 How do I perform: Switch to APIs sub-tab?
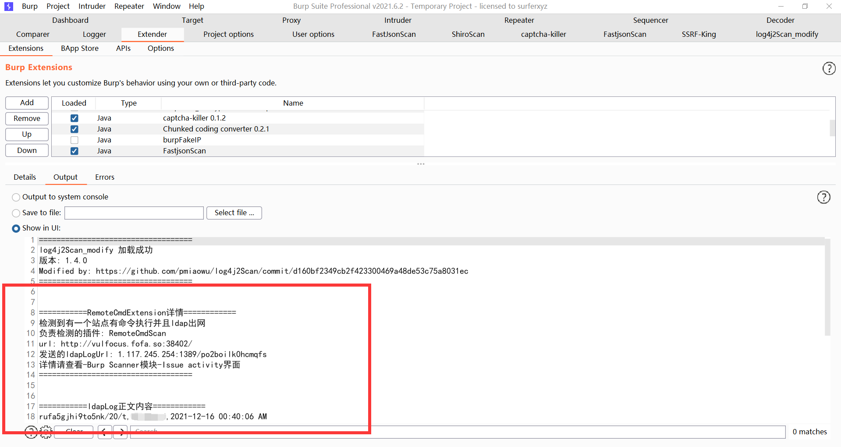tap(123, 48)
